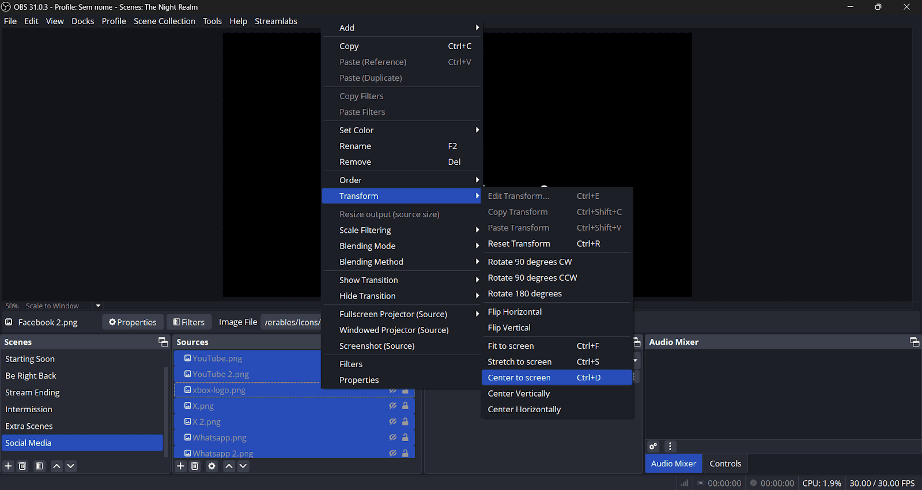Screen dimensions: 922x490
Task: Lock toggle for Whatsapp.png source
Action: (405, 438)
